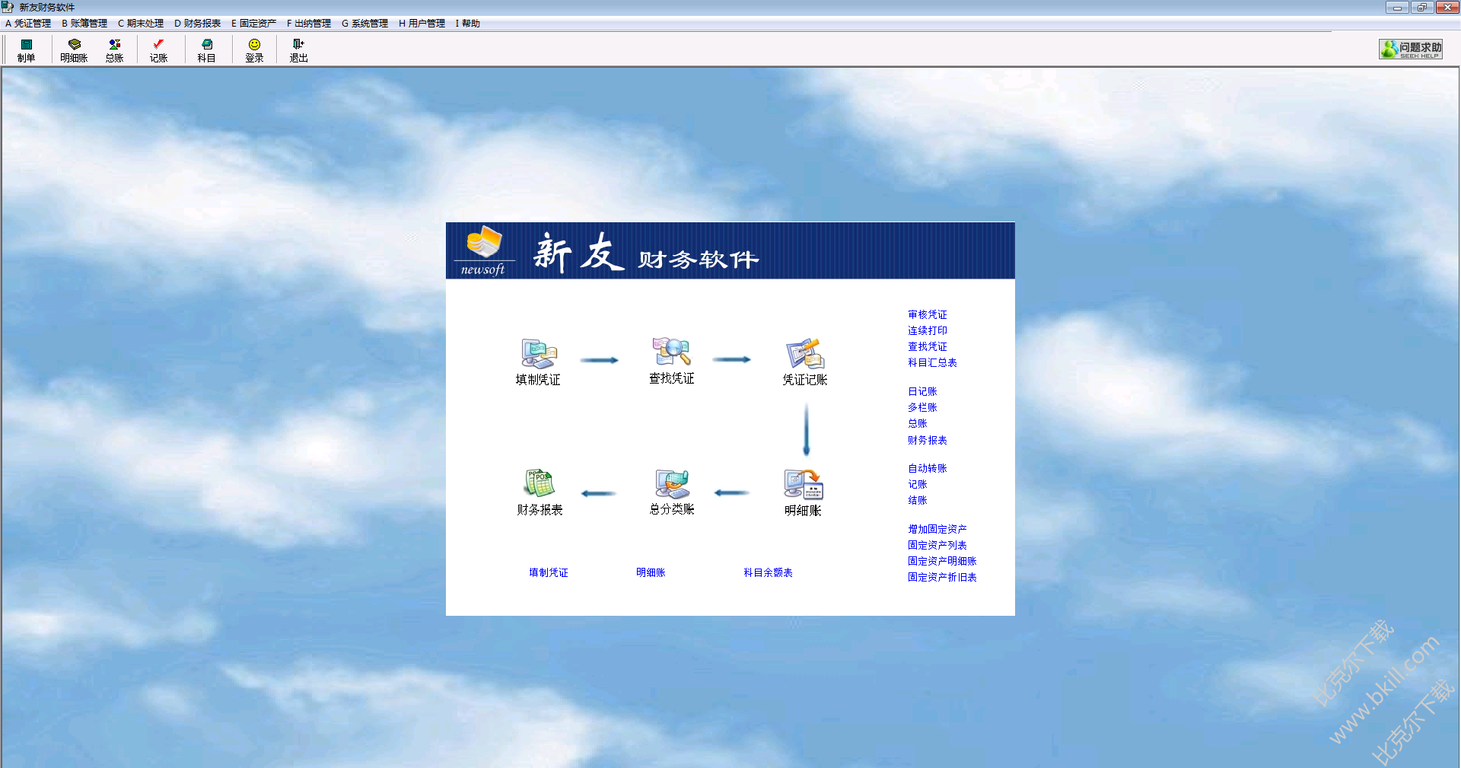Click the 登录 smiley icon
This screenshot has width=1461, height=768.
coord(253,49)
